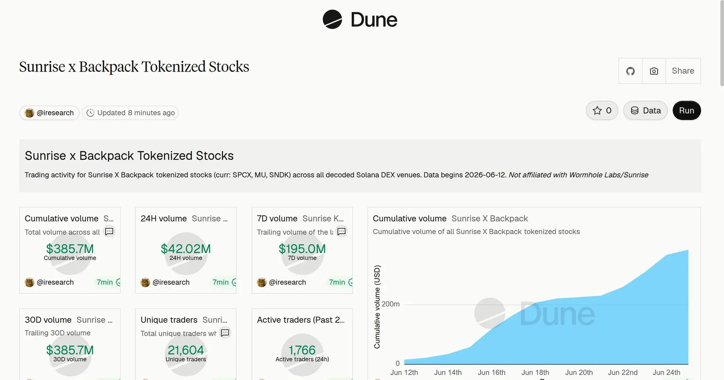724x380 pixels.
Task: Click the Updated 8 minutes ago badge
Action: pyautogui.click(x=130, y=113)
